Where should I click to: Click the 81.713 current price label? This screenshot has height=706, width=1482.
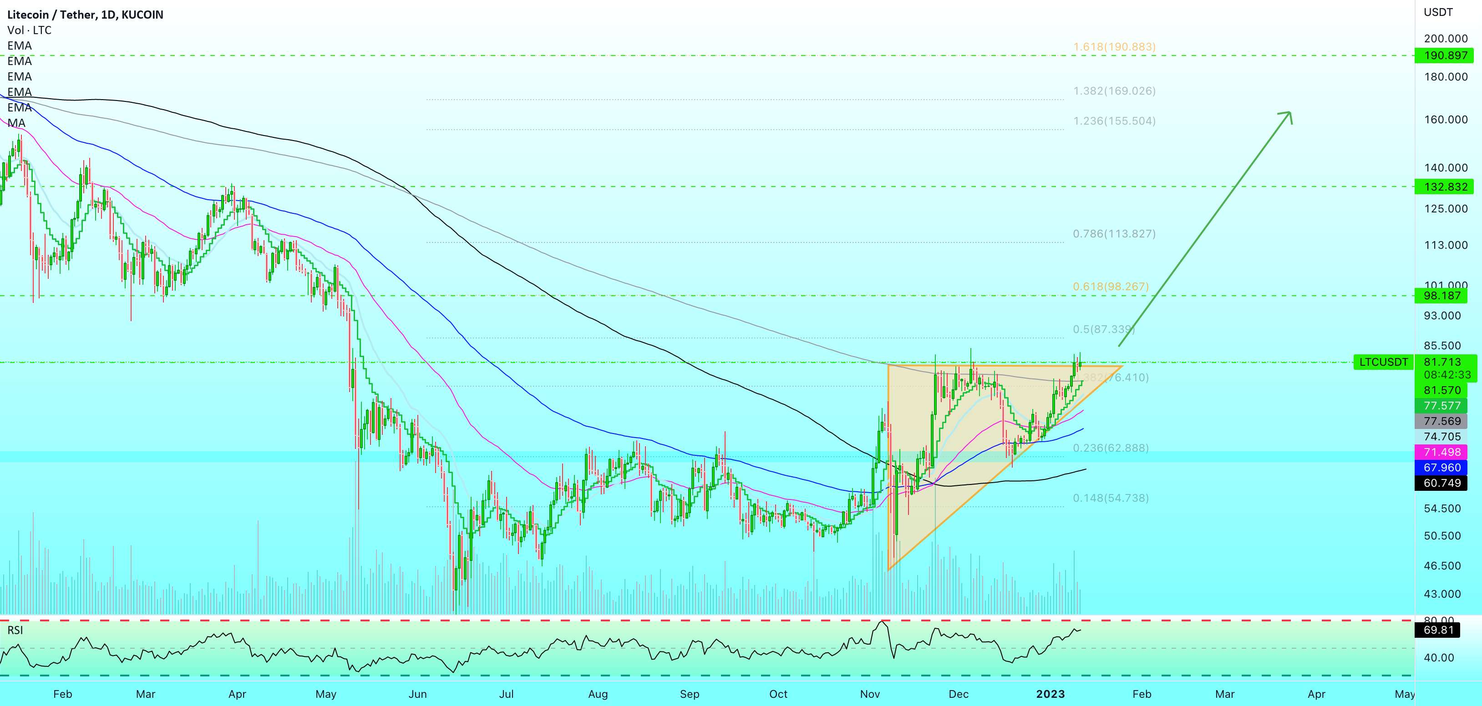tap(1445, 362)
